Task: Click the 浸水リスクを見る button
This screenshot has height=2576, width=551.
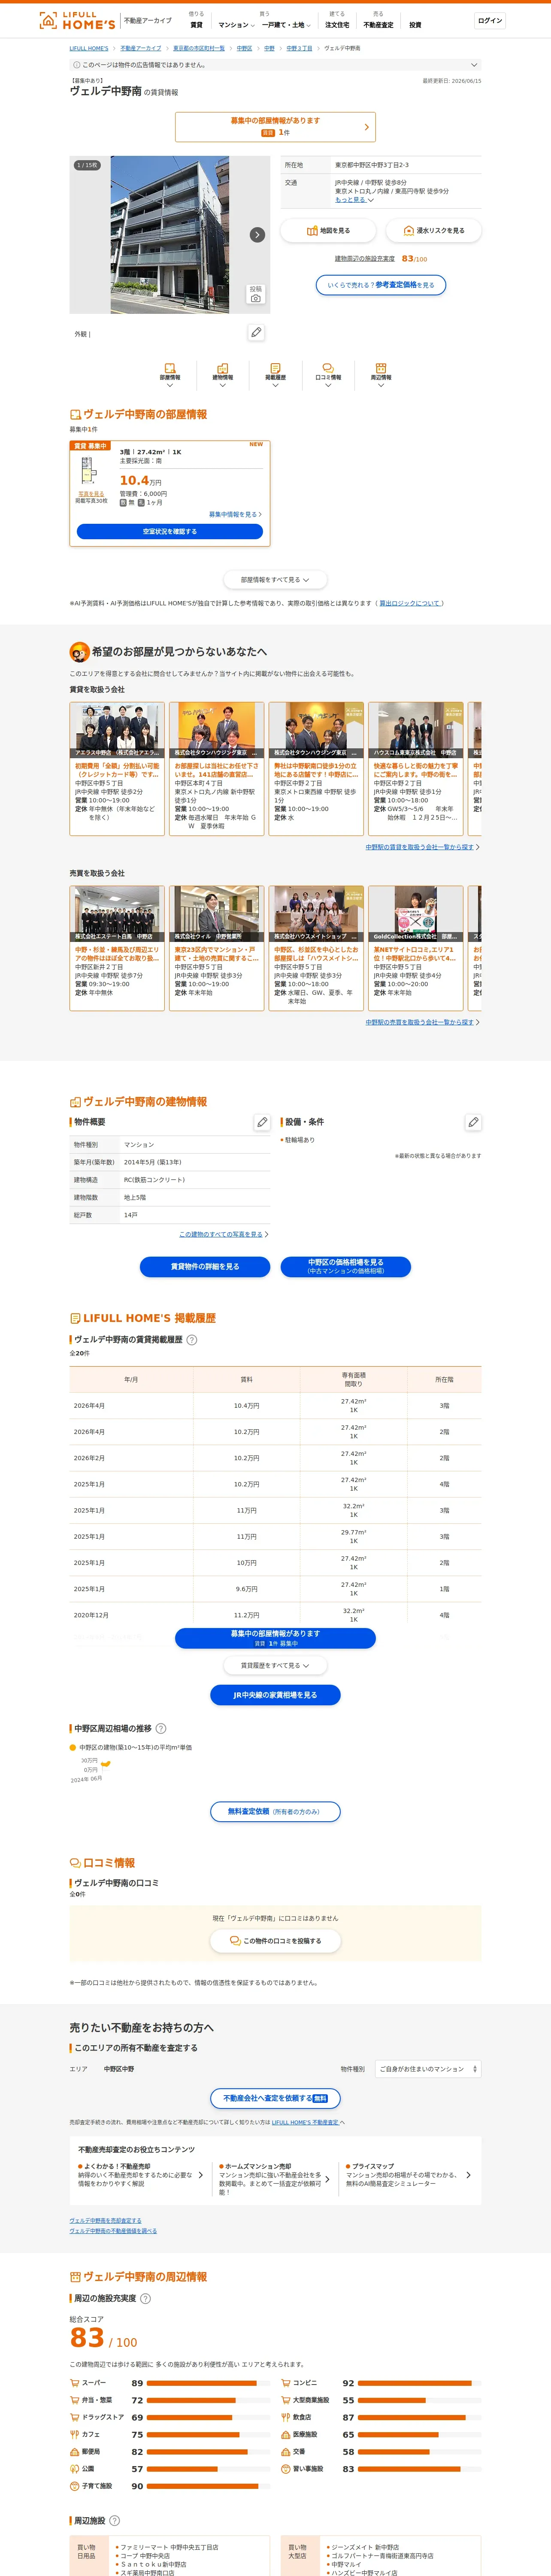Action: (434, 231)
